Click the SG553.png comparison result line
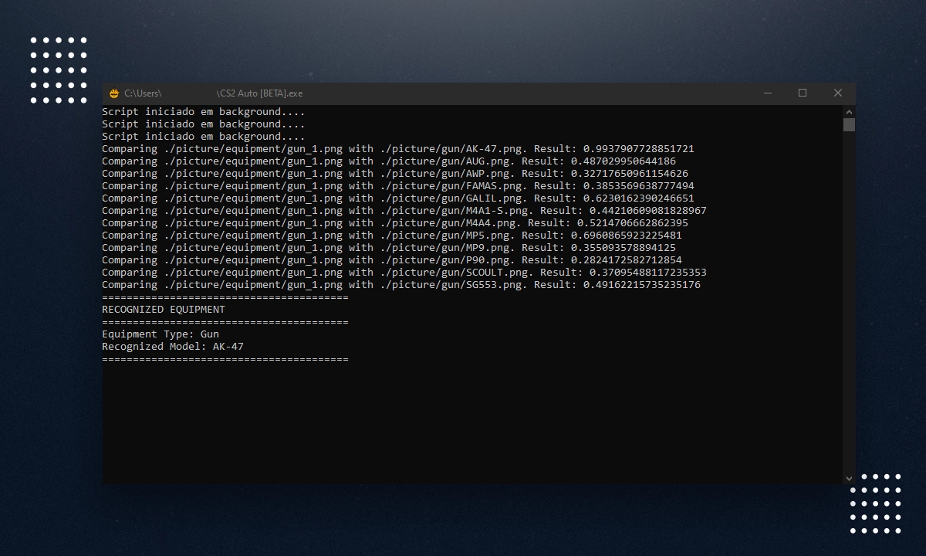Image resolution: width=926 pixels, height=556 pixels. (401, 285)
